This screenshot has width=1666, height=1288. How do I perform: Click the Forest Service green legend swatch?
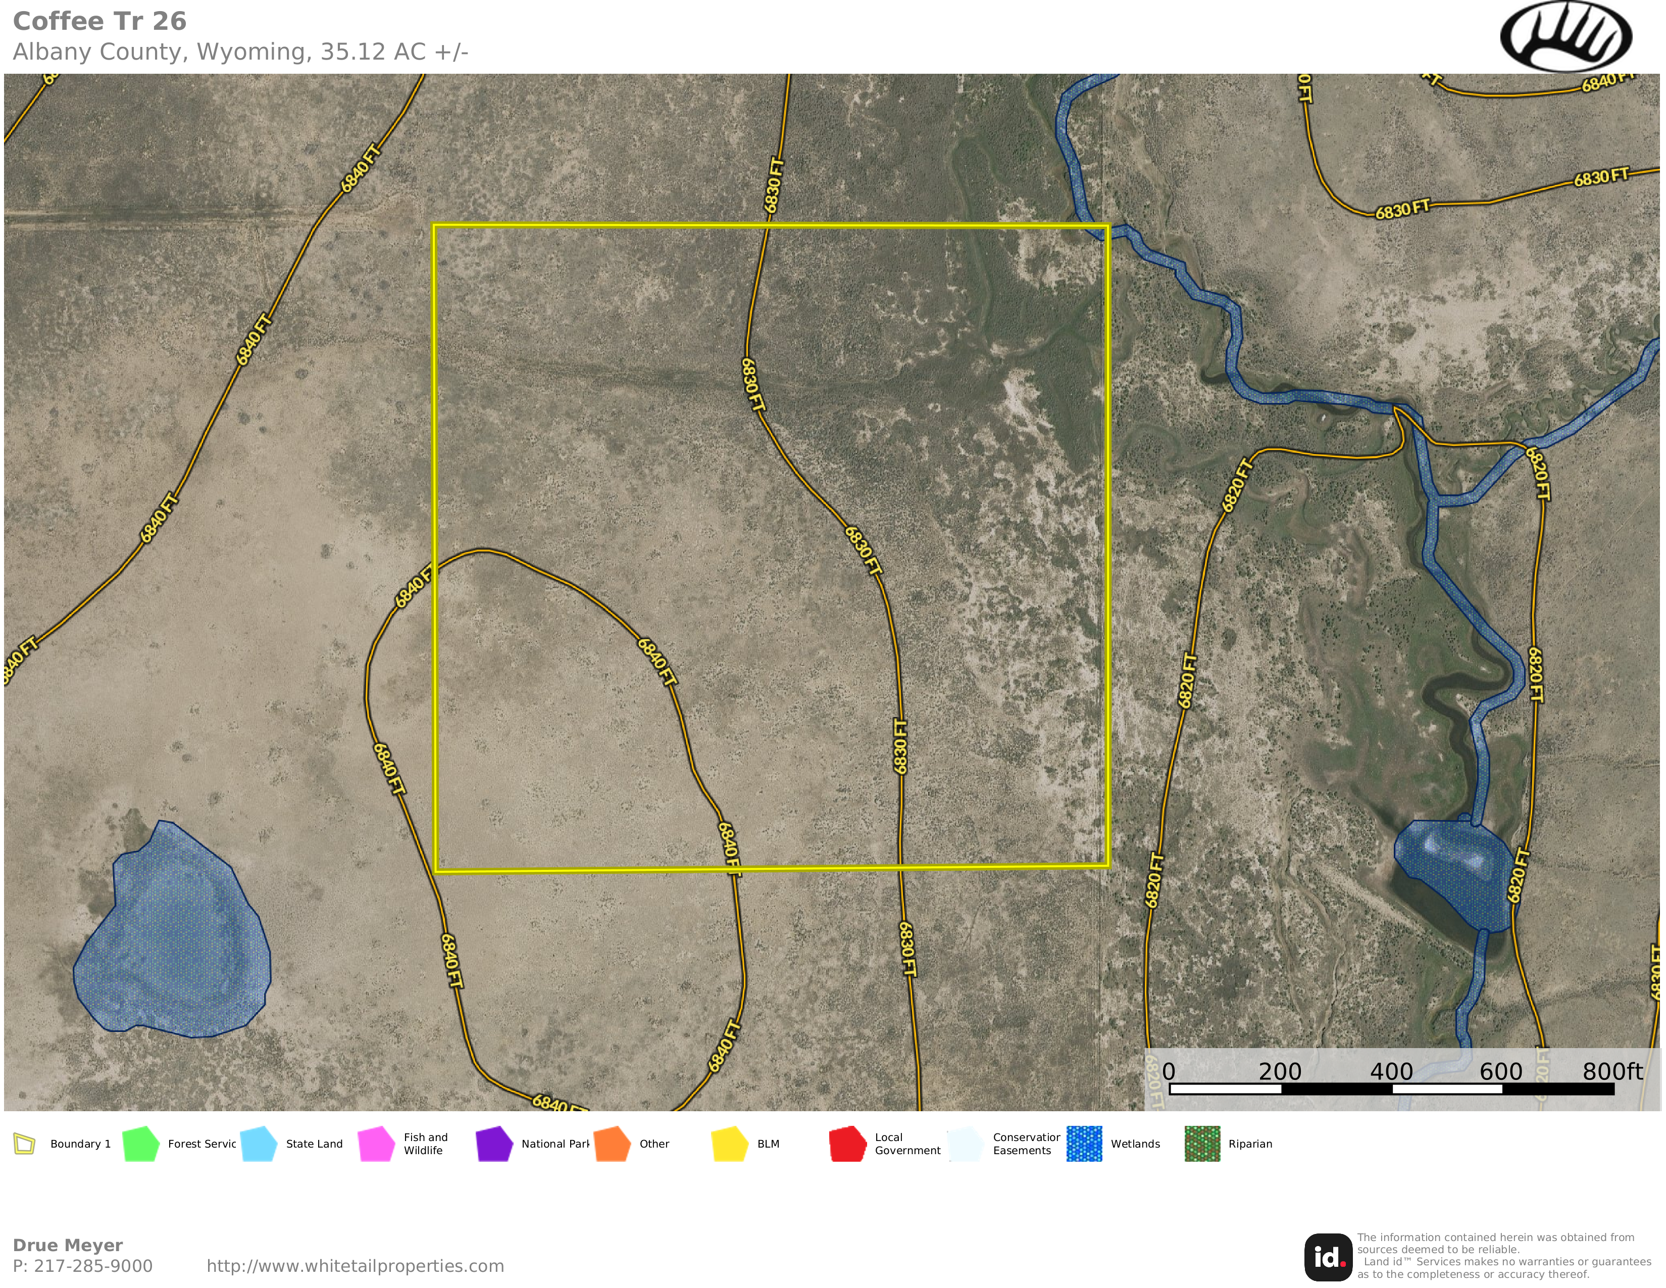(140, 1144)
